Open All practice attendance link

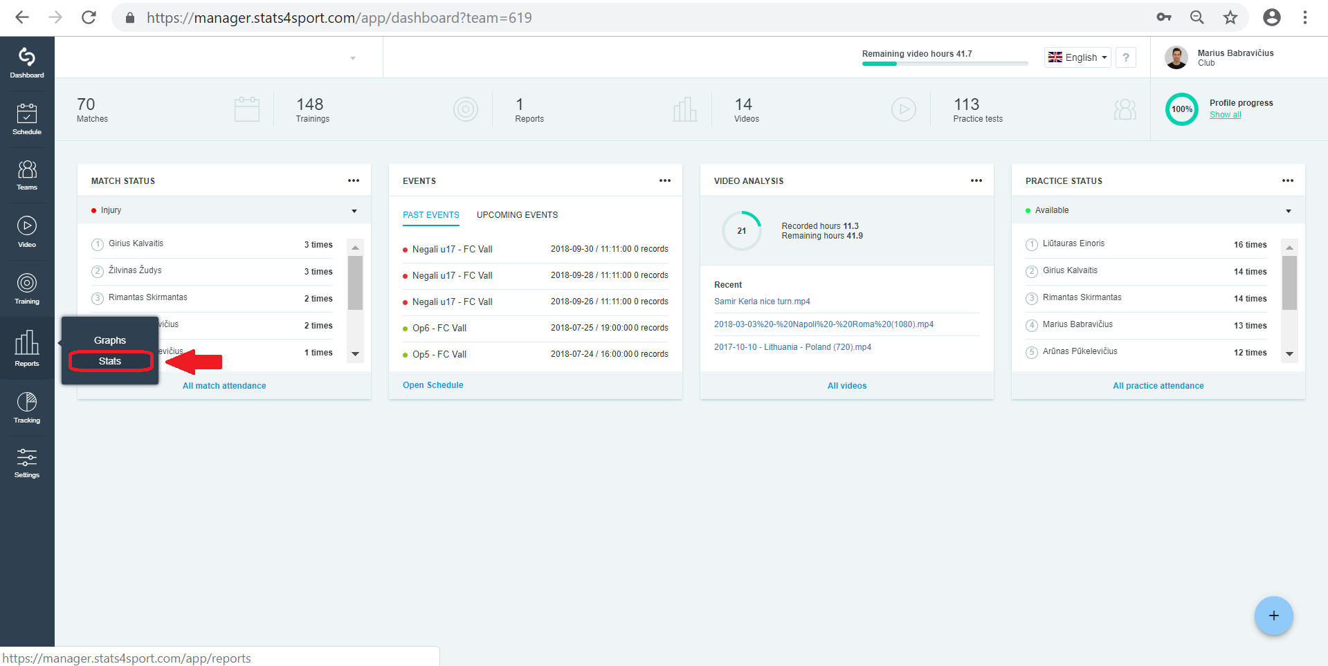coord(1158,386)
